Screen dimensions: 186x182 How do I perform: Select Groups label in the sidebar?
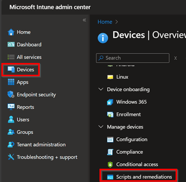coord(25,132)
